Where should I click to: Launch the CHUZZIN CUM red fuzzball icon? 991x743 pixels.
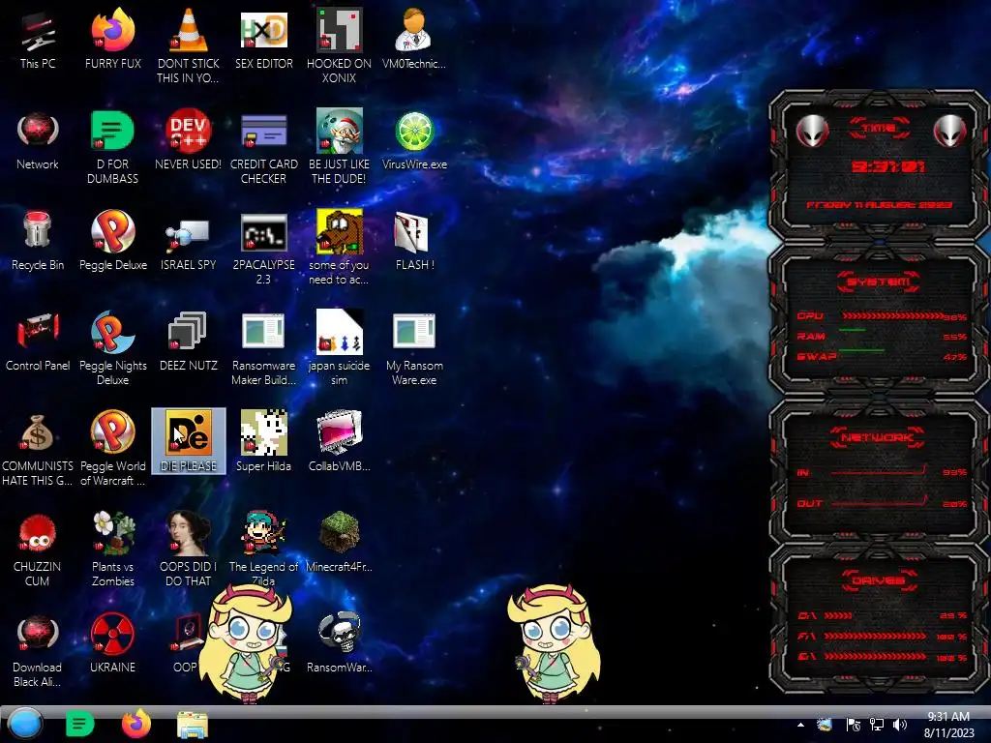38,533
